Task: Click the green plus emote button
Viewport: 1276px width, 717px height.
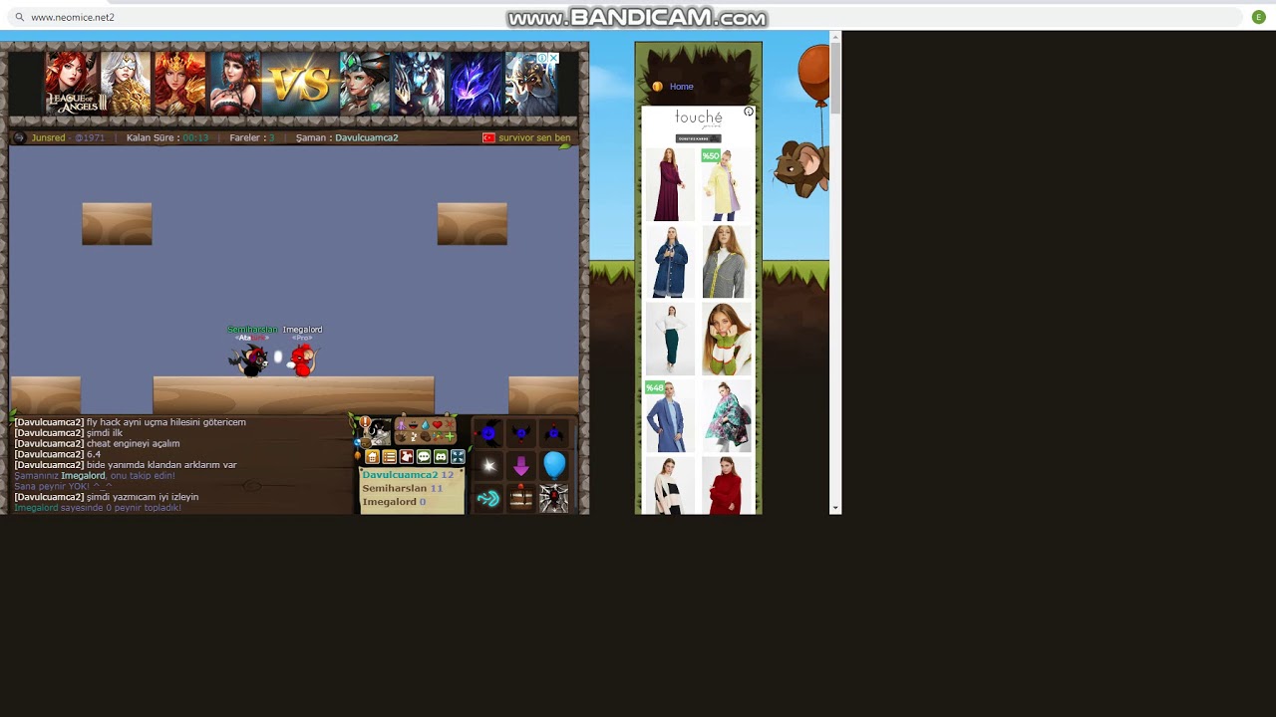Action: coord(450,437)
